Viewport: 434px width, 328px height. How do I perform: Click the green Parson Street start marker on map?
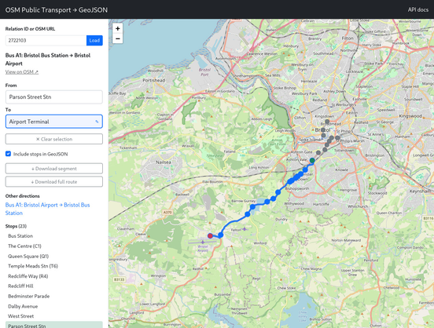[312, 161]
